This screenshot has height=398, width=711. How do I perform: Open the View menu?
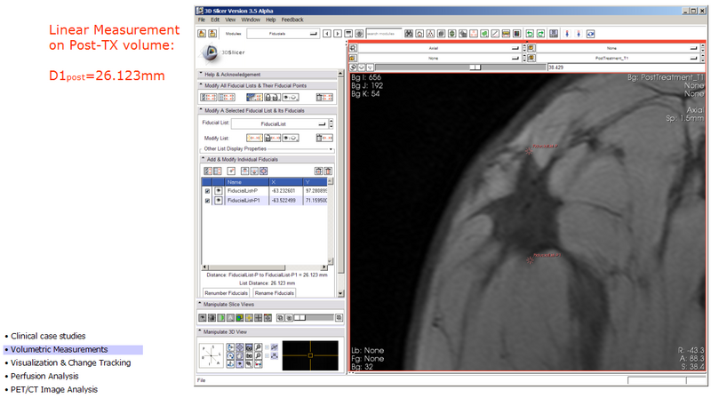click(230, 20)
